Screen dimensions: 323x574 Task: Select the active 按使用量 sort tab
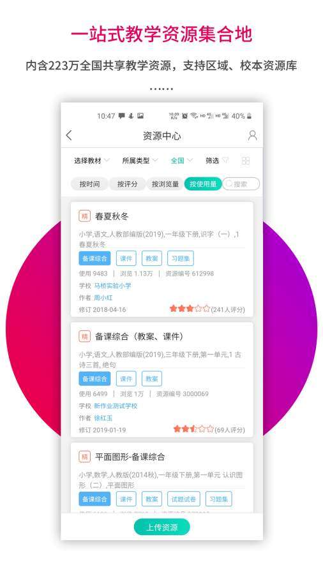click(x=203, y=184)
